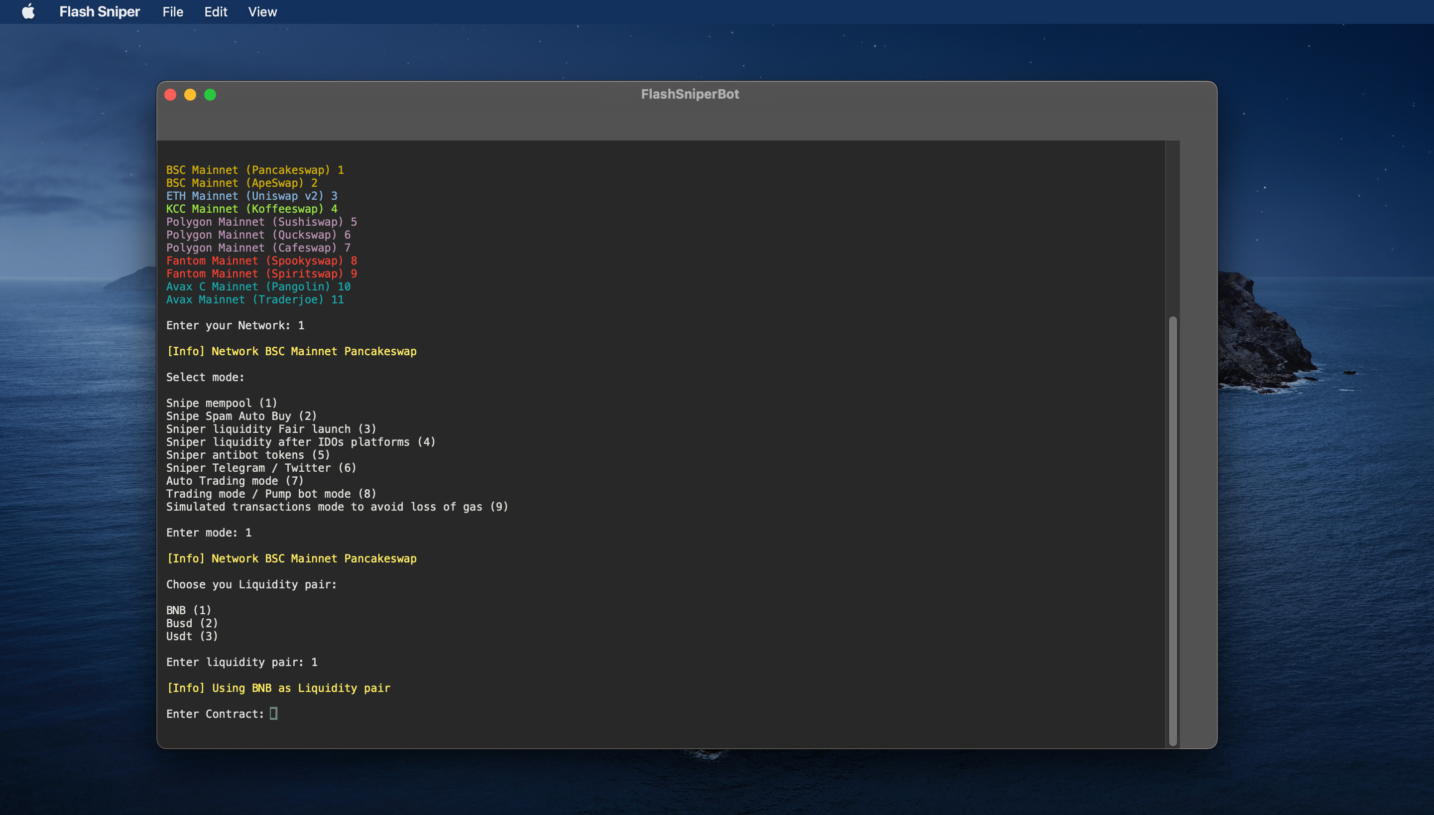Close the FlashSniperBot window
1434x815 pixels.
click(171, 95)
